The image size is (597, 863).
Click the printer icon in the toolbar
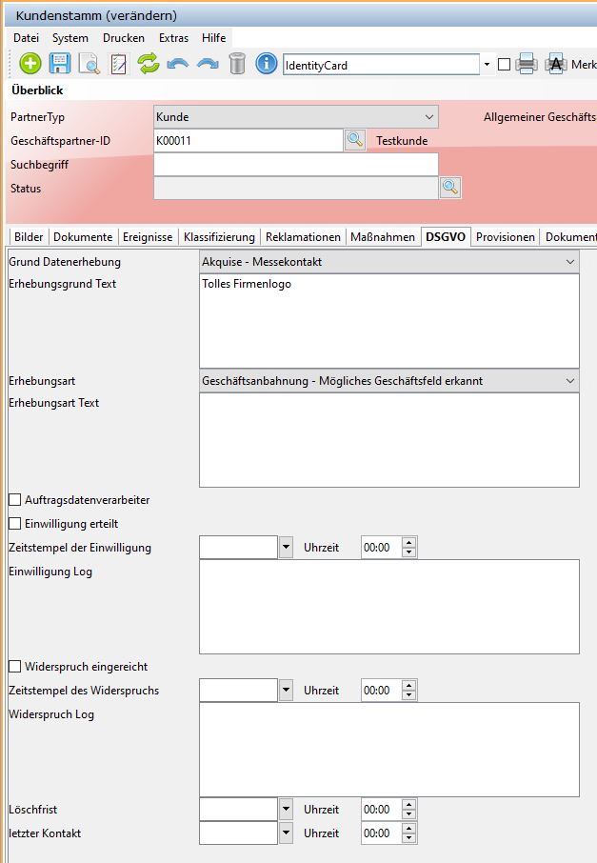[x=527, y=64]
